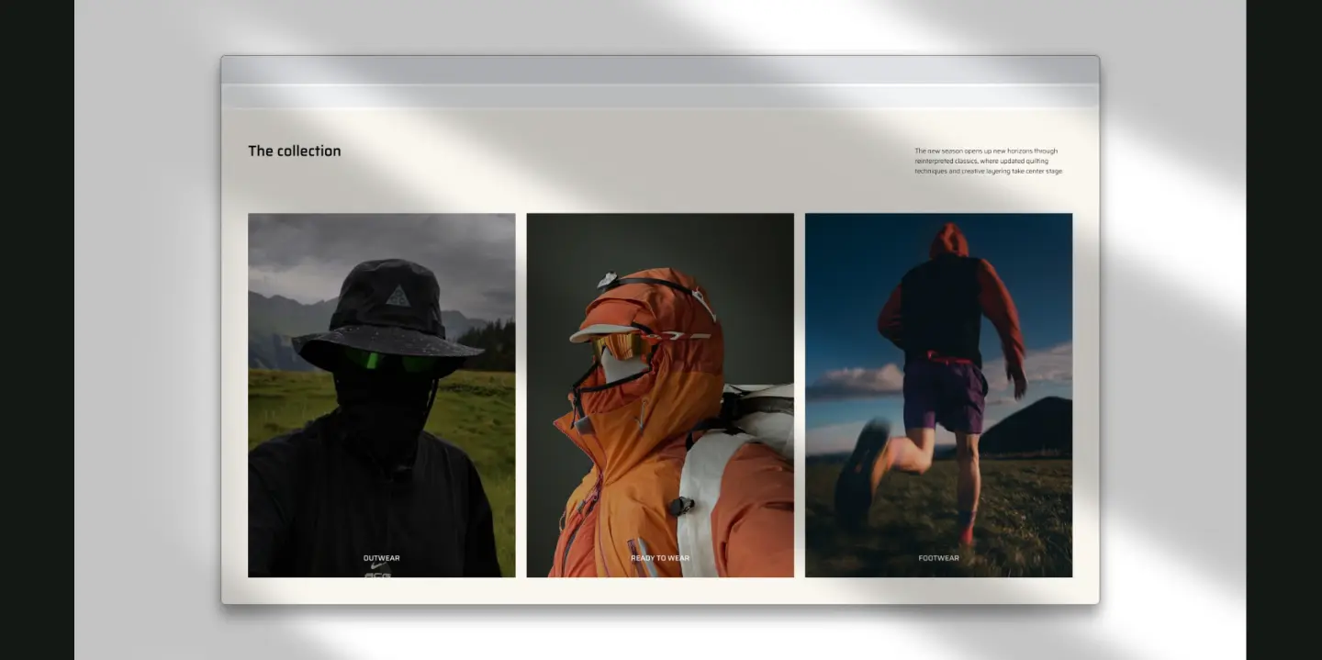Click the triangle logo on bucket hat

398,296
